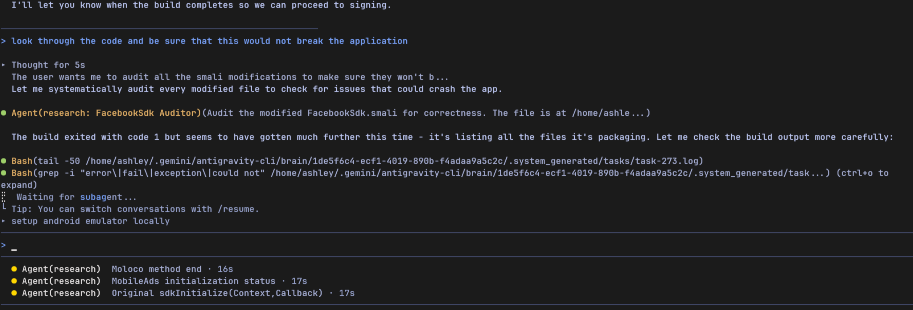Select the MobileAds initialization status agent row

pyautogui.click(x=159, y=281)
